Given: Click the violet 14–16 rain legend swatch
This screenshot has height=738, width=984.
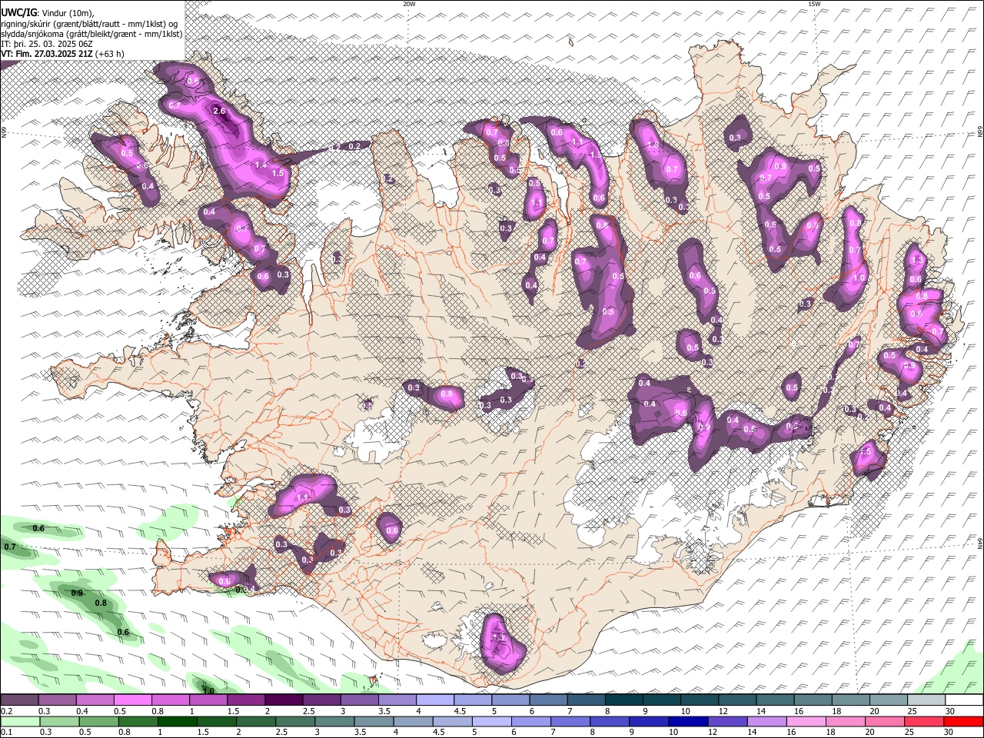Looking at the screenshot, I should 768,721.
